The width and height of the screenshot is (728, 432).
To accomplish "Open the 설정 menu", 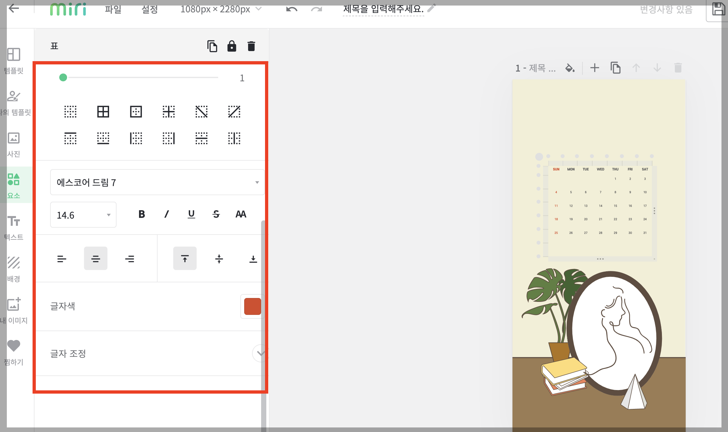I will click(149, 9).
